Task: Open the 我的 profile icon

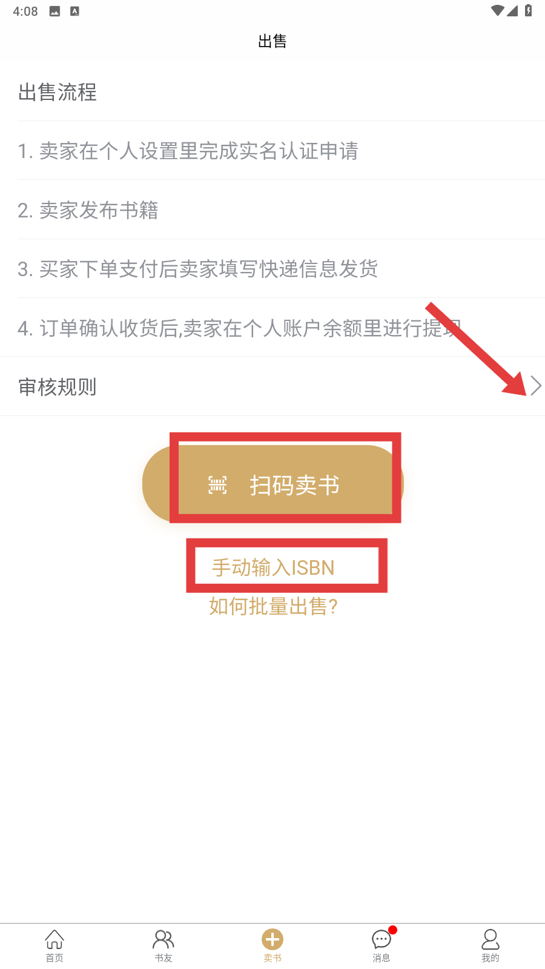Action: point(490,939)
